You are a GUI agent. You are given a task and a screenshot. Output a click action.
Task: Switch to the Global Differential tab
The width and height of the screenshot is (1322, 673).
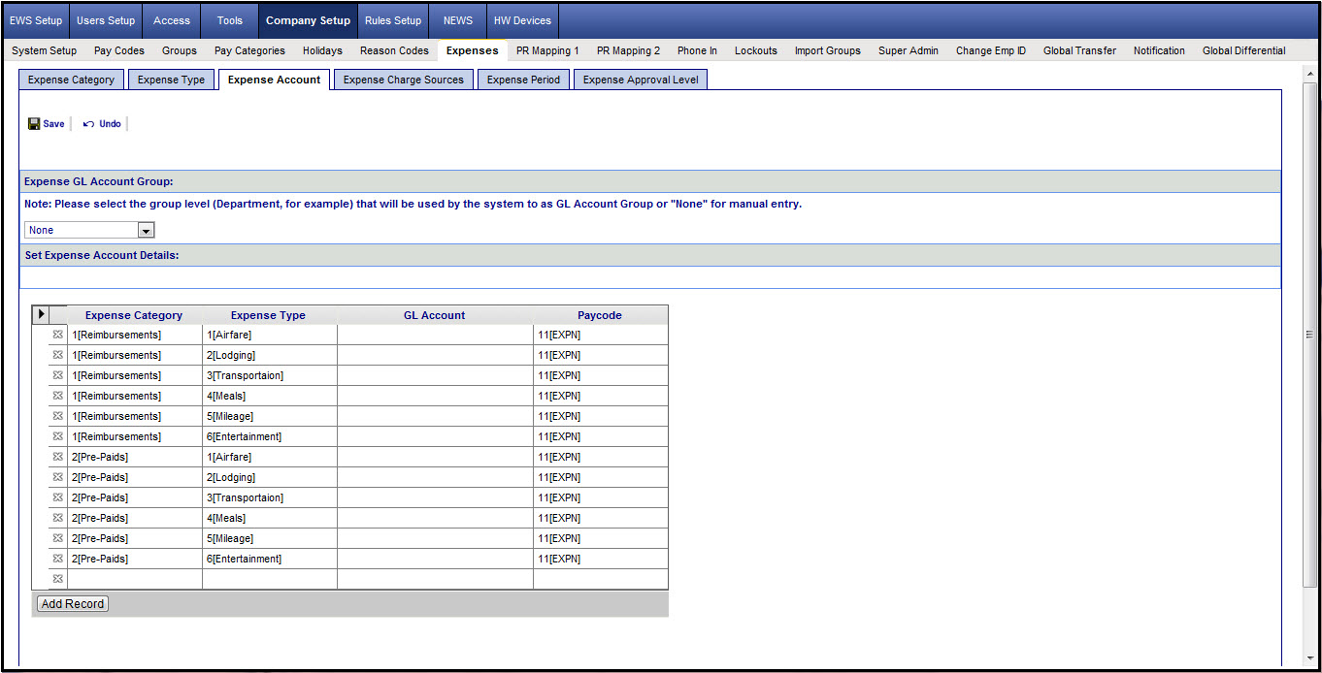(x=1244, y=50)
